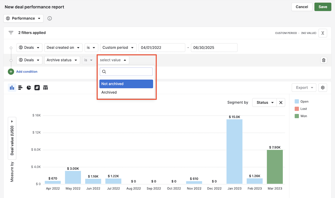335x198 pixels.
Task: Switch to pie chart view
Action: click(x=29, y=87)
